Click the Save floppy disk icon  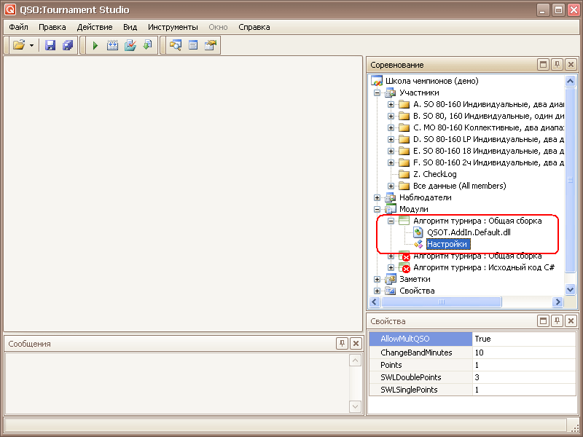(50, 45)
